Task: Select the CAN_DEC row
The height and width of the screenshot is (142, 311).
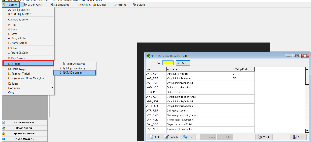Action: pos(200,124)
